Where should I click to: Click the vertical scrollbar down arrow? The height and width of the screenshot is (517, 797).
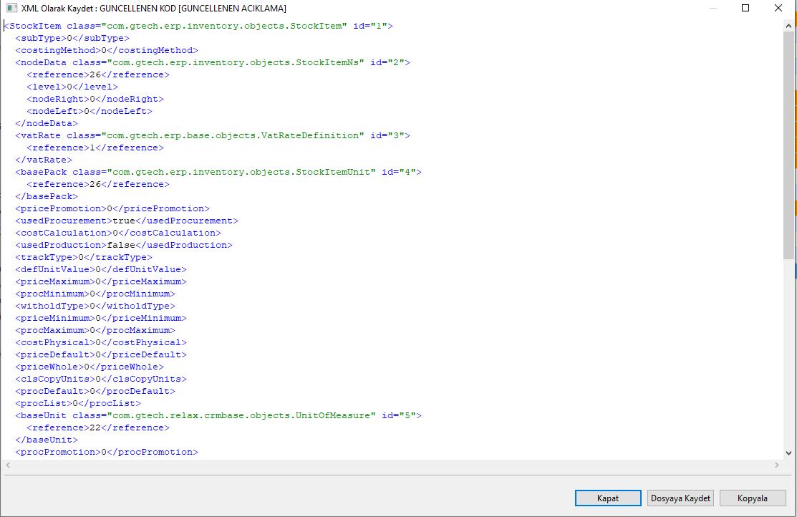pyautogui.click(x=788, y=453)
